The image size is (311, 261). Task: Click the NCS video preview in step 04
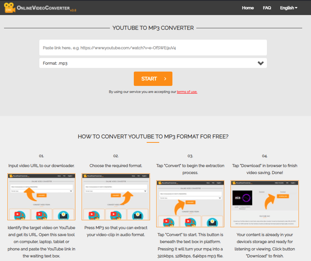242,198
